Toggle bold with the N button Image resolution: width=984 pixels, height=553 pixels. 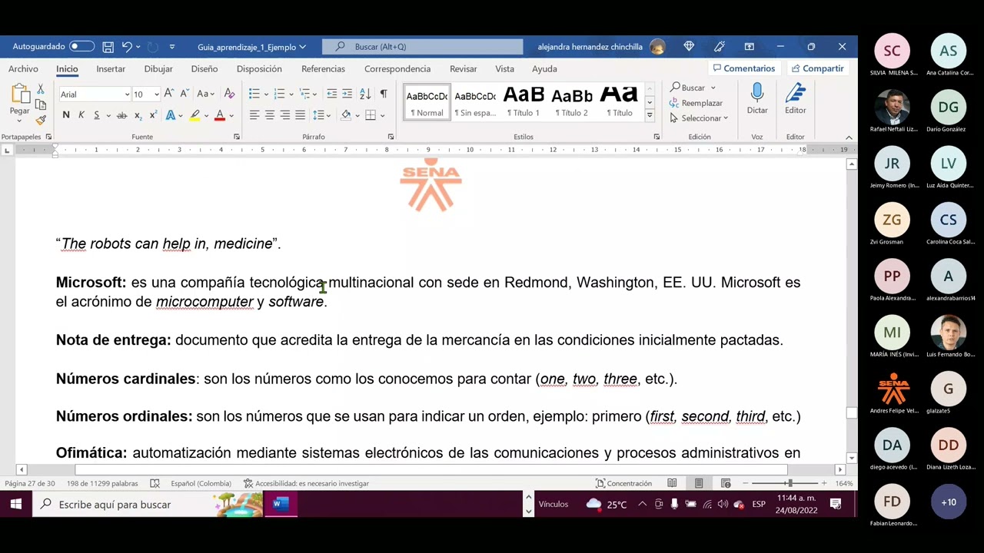pos(65,115)
